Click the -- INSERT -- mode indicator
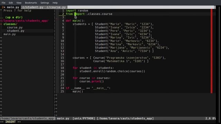 point(11,122)
